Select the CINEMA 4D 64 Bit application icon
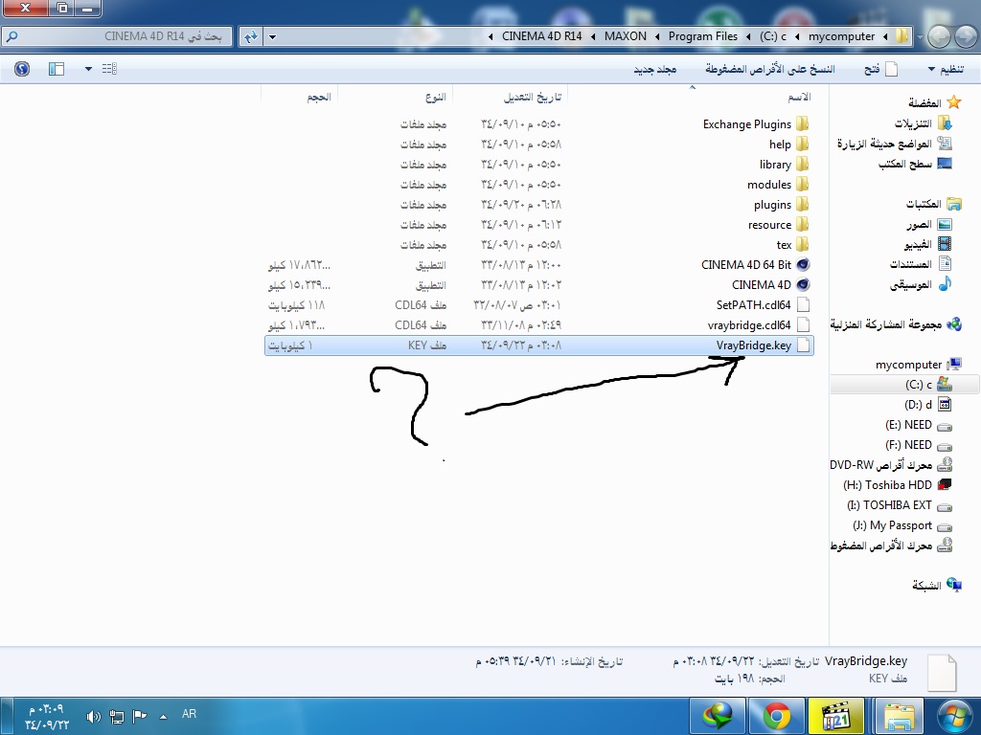981x735 pixels. [x=803, y=264]
